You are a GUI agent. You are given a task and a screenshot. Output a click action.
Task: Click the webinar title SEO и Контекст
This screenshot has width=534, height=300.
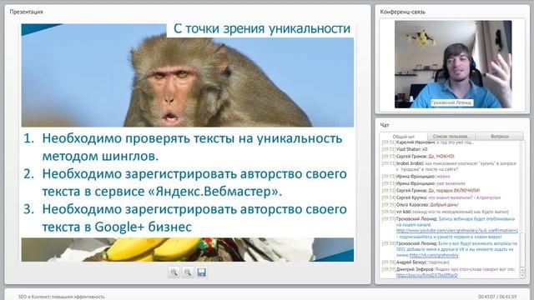pyautogui.click(x=61, y=297)
